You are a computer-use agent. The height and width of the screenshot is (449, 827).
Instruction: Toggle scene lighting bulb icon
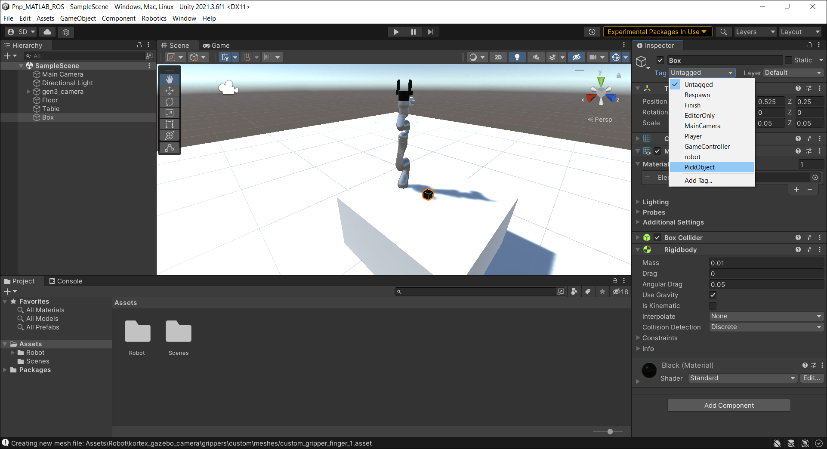coord(517,57)
